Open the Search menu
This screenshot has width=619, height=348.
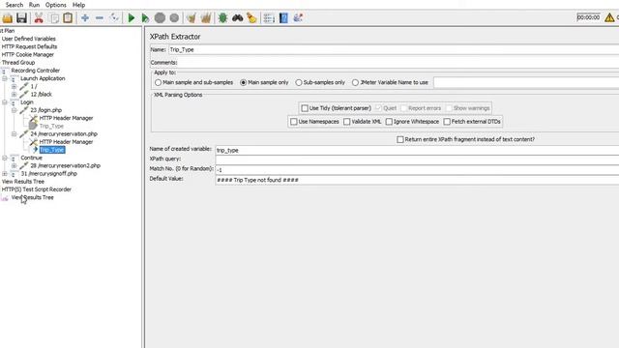[15, 5]
